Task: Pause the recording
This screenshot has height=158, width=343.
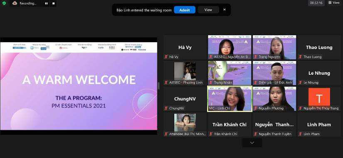Action: (47, 3)
